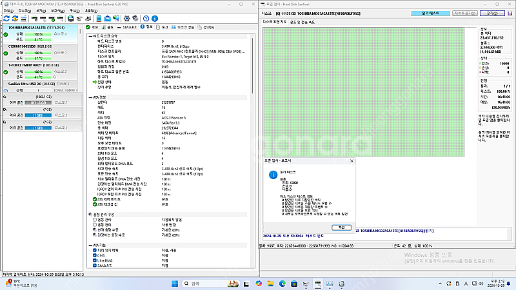
Task: Click the info icon in the report dialog
Action: pos(273,175)
